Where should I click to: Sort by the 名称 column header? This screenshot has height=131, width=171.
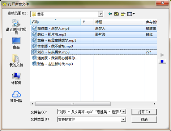(x=56, y=22)
